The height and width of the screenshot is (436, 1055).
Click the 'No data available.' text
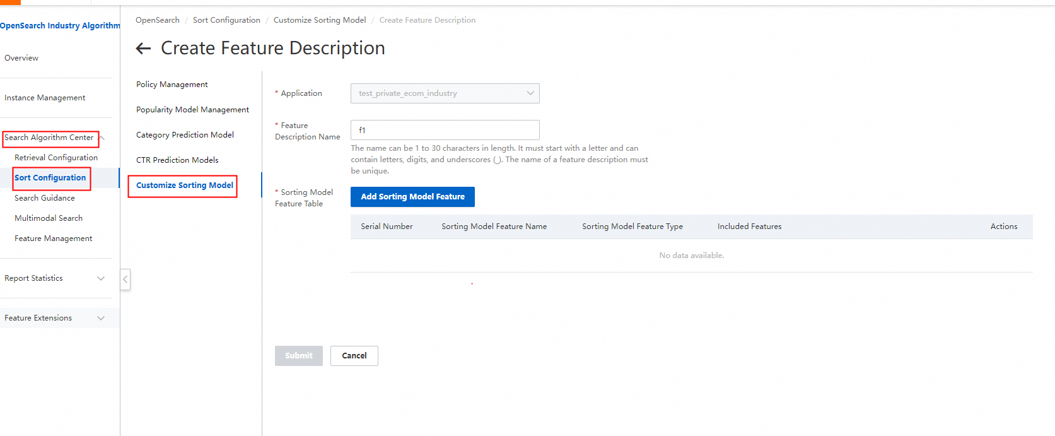click(692, 256)
